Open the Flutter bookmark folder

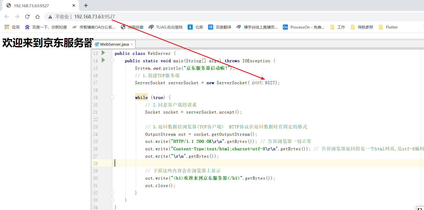pyautogui.click(x=388, y=27)
